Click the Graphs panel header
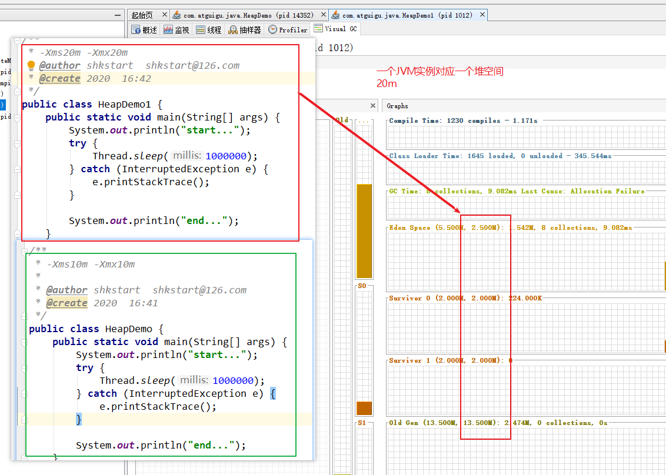This screenshot has height=475, width=666. pyautogui.click(x=398, y=106)
